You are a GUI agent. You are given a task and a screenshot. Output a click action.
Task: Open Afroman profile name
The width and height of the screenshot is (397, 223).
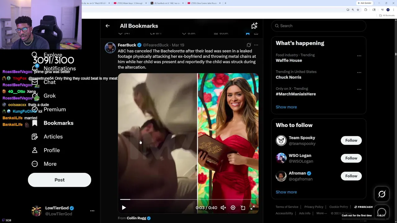coord(297,173)
